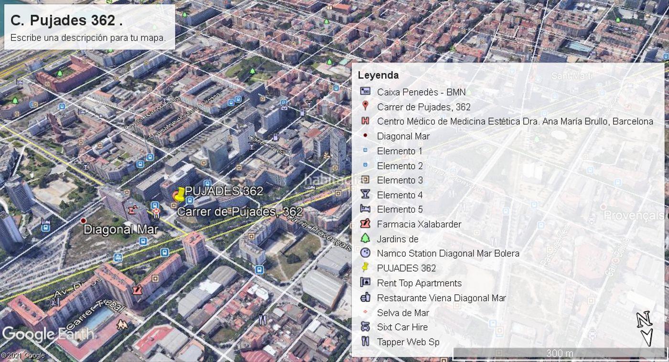The height and width of the screenshot is (362, 669).
Task: Click the PUJADES 362 label on the map
Action: 224,191
